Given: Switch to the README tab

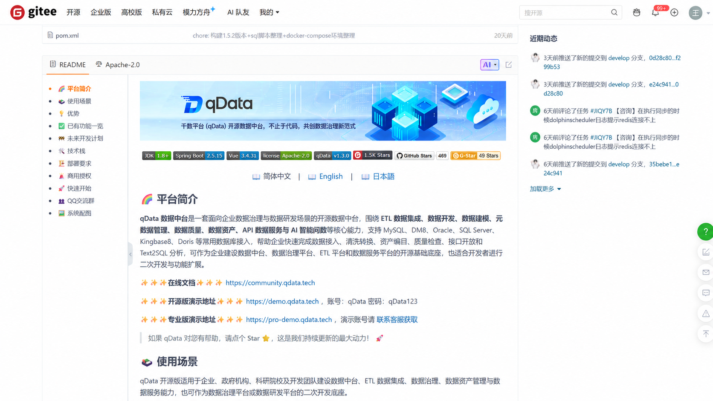Looking at the screenshot, I should [68, 65].
